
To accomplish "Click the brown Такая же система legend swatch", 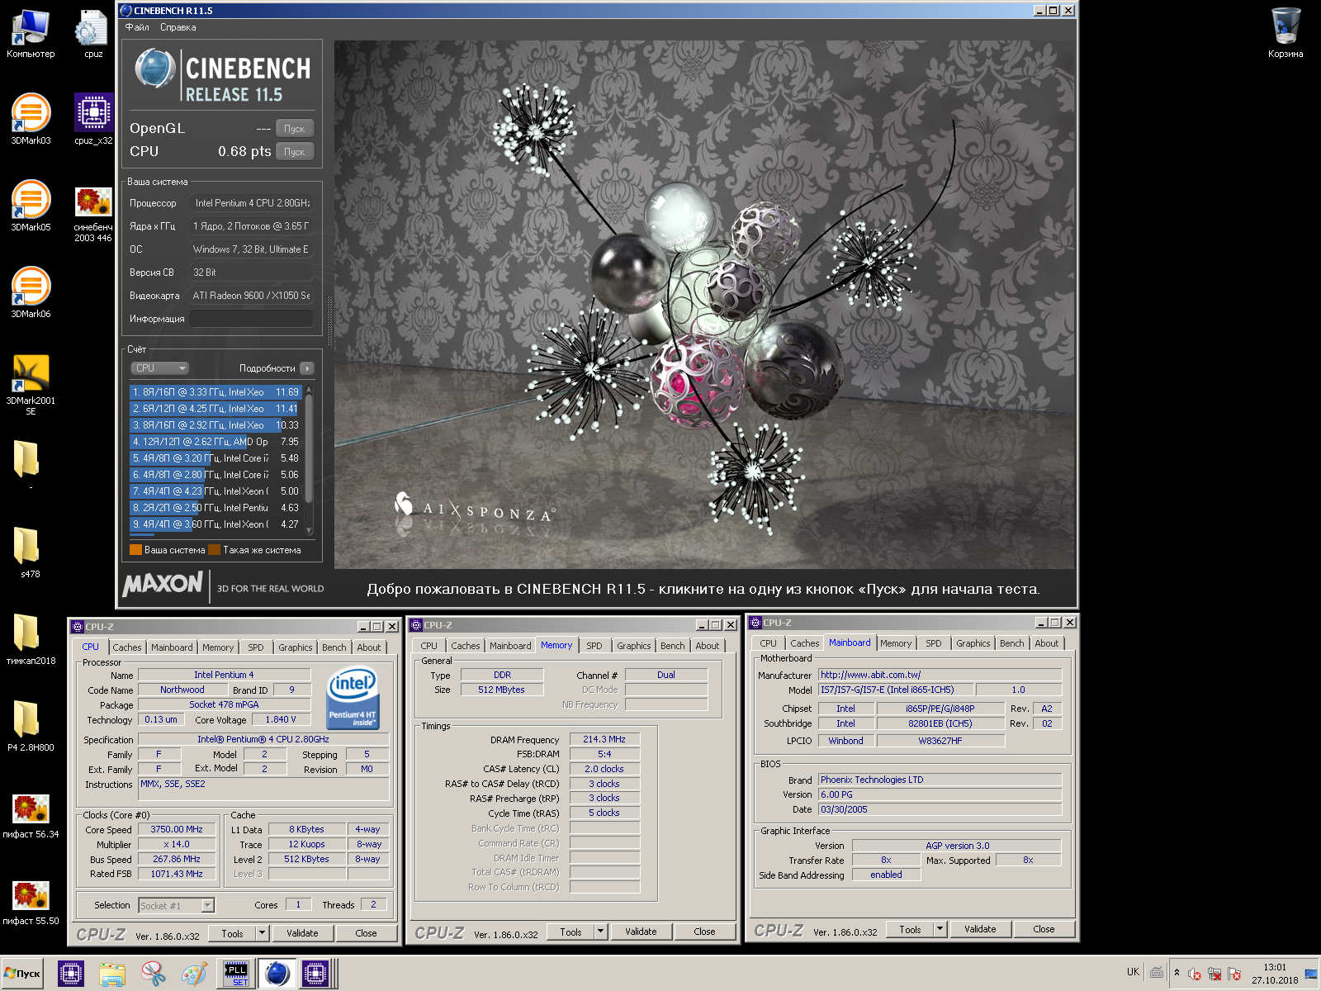I will coord(214,550).
